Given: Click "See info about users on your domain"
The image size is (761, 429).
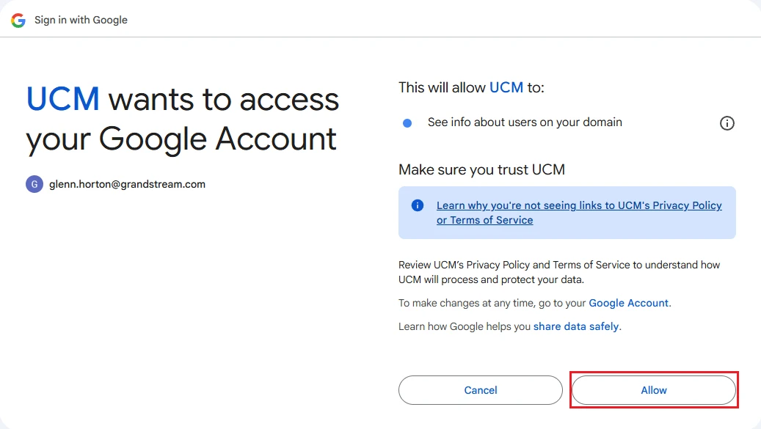Looking at the screenshot, I should 525,122.
